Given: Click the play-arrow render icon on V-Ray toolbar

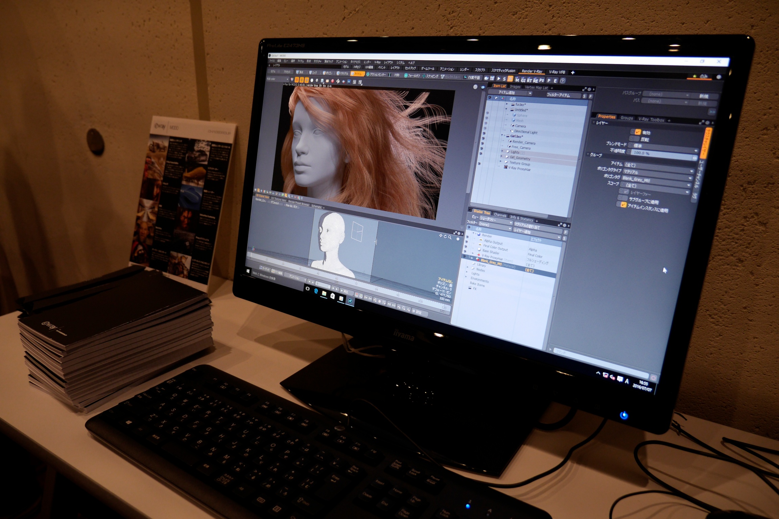Looking at the screenshot, I should pyautogui.click(x=498, y=79).
